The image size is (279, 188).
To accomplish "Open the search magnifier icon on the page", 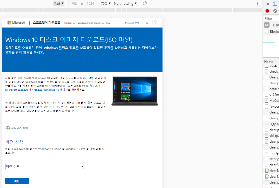I will pyautogui.click(x=147, y=23).
